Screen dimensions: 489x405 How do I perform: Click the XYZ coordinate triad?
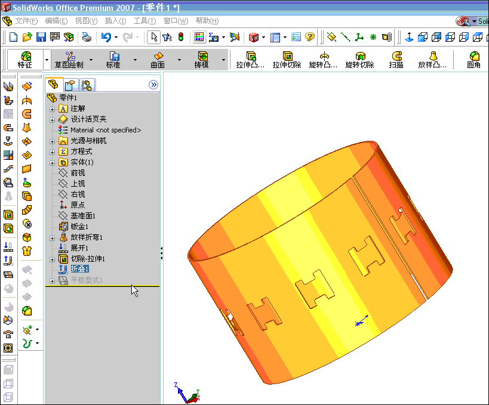tap(187, 392)
